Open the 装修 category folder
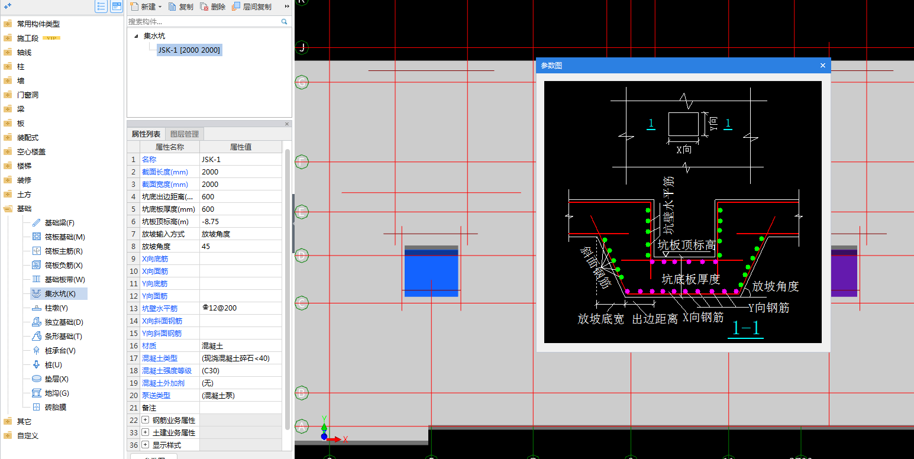 tap(8, 180)
